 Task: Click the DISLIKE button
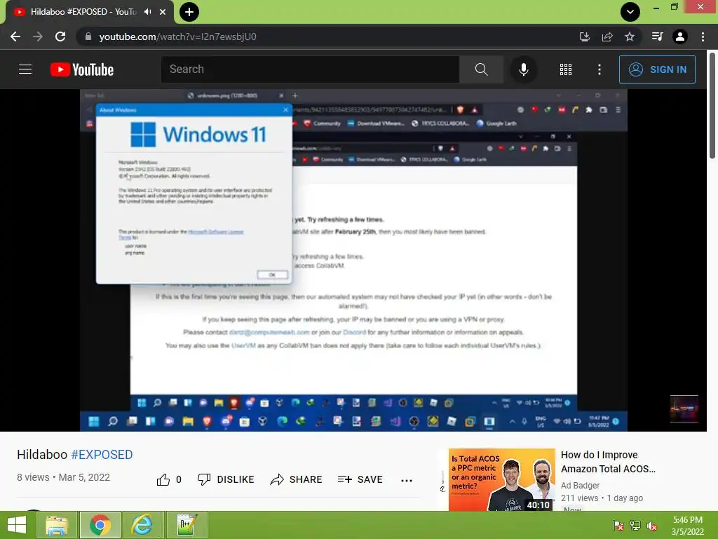(x=226, y=479)
